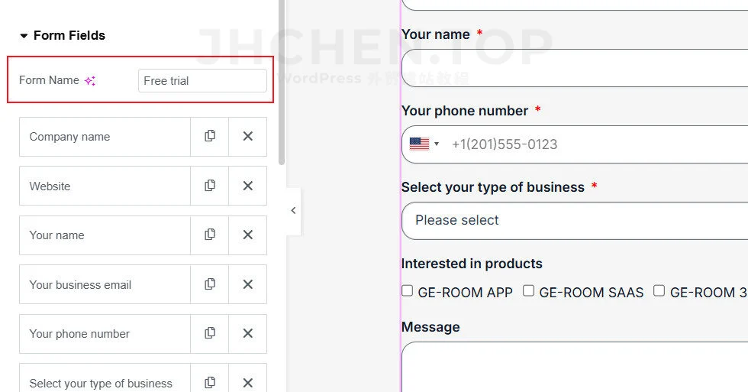Open the Your phone number field item
The image size is (748, 392).
105,334
